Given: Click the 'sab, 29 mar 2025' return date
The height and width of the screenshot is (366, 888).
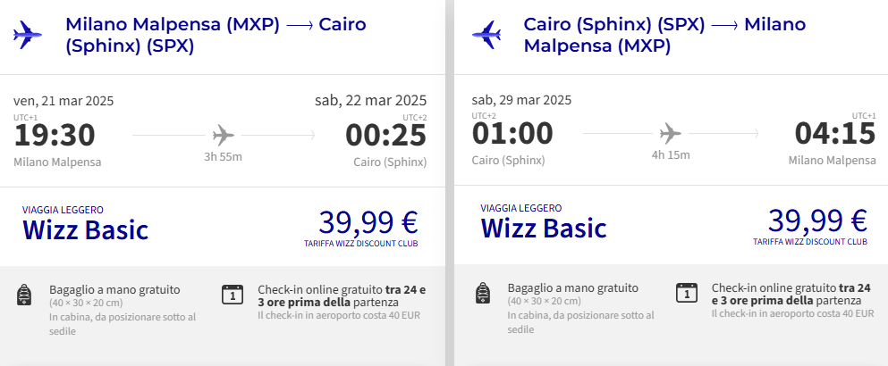Looking at the screenshot, I should (521, 100).
